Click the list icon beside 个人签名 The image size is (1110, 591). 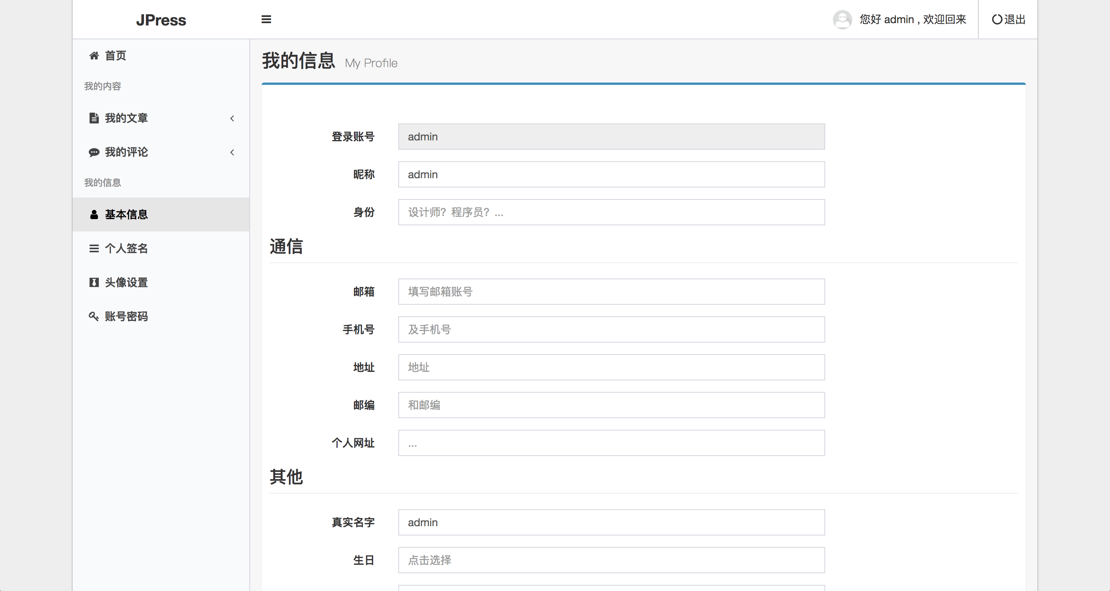94,248
